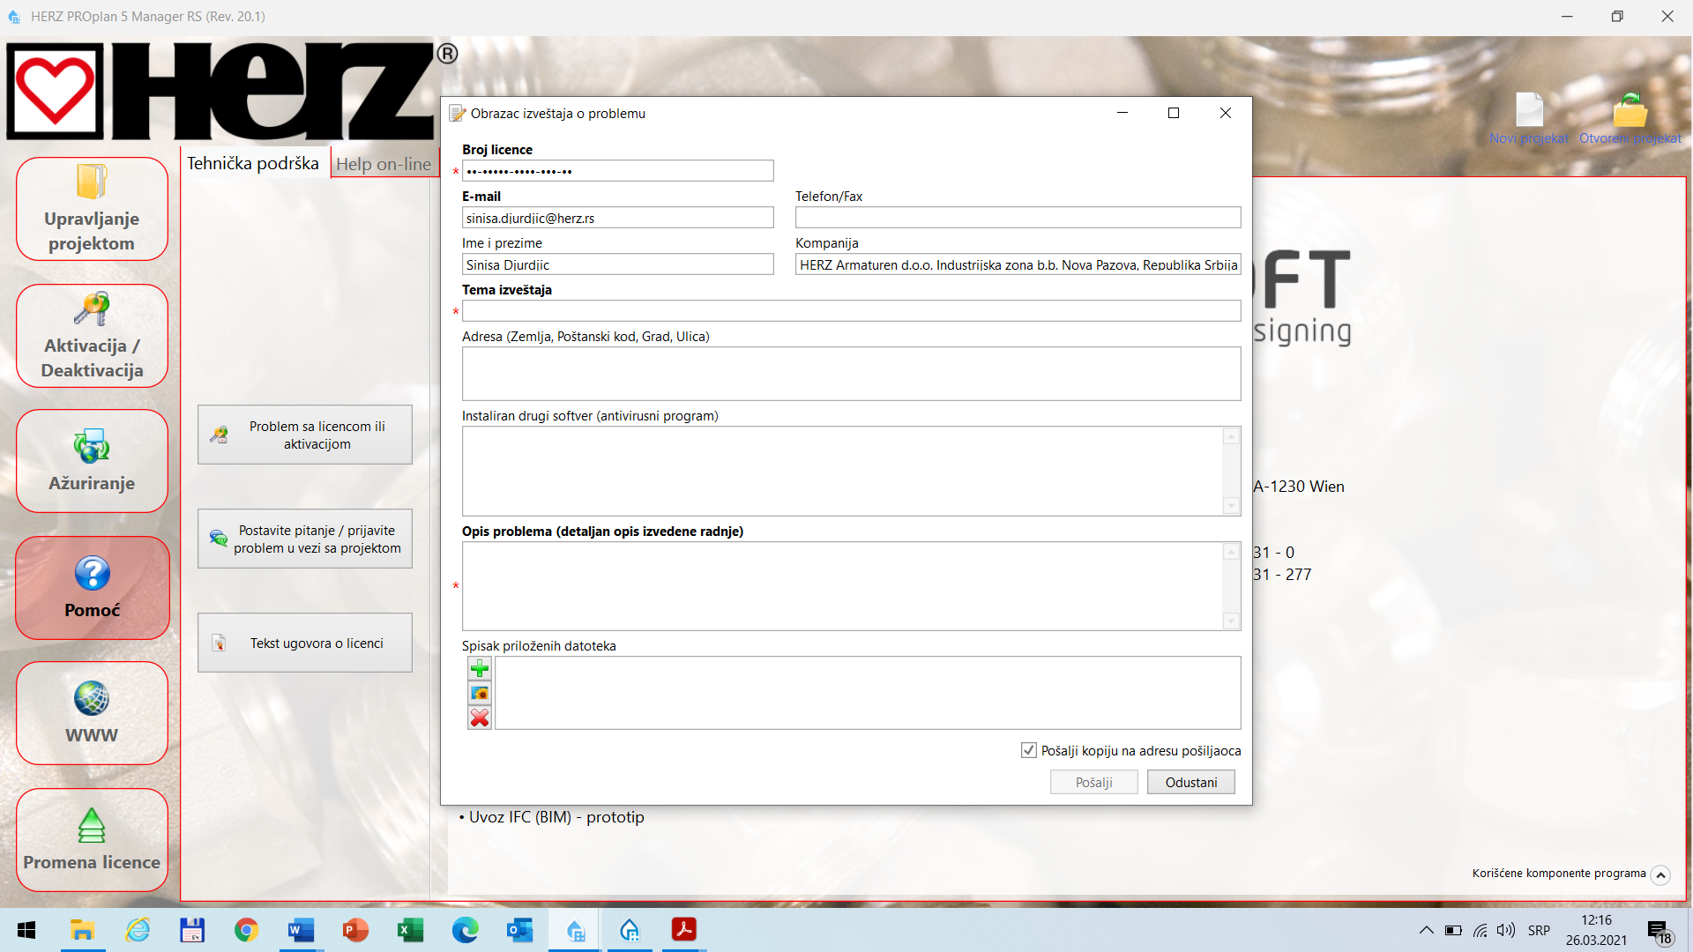Open Excel from the taskbar

click(x=410, y=930)
